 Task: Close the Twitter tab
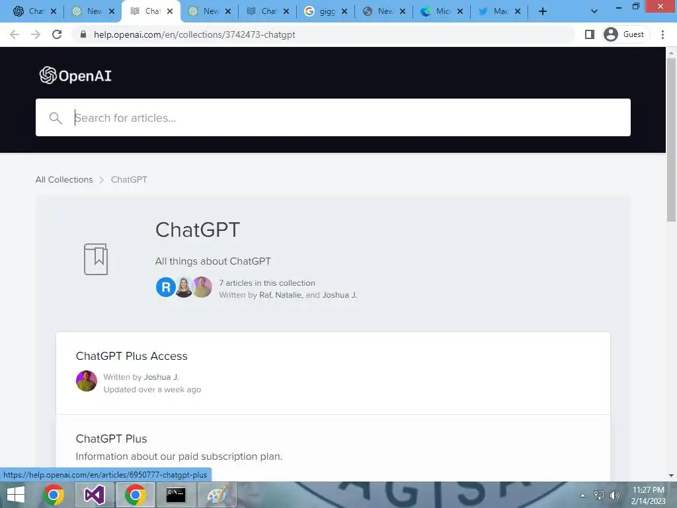click(518, 11)
